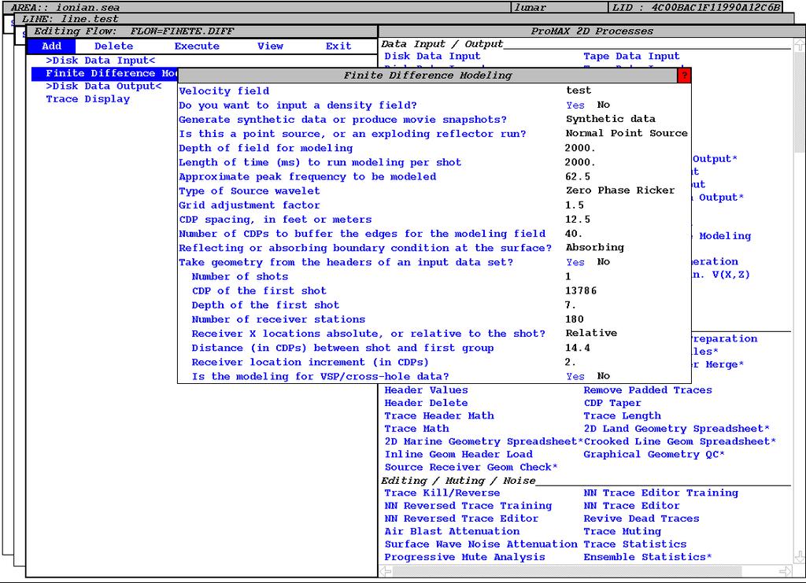Select Trace Display in the flow

(x=88, y=99)
